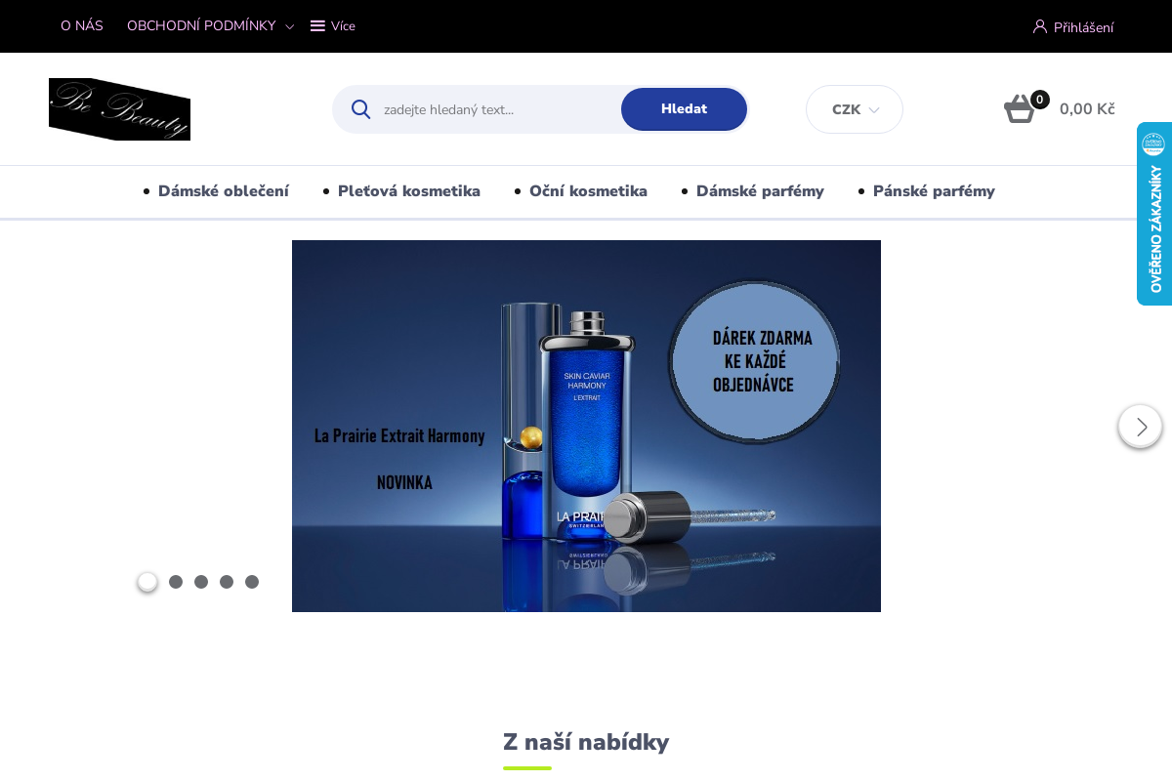Open the O NÁS page
The height and width of the screenshot is (781, 1172).
pos(82,26)
